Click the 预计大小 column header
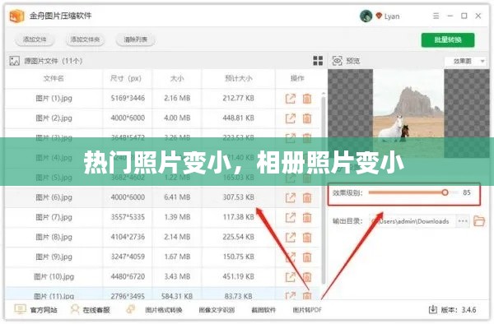 [239, 78]
